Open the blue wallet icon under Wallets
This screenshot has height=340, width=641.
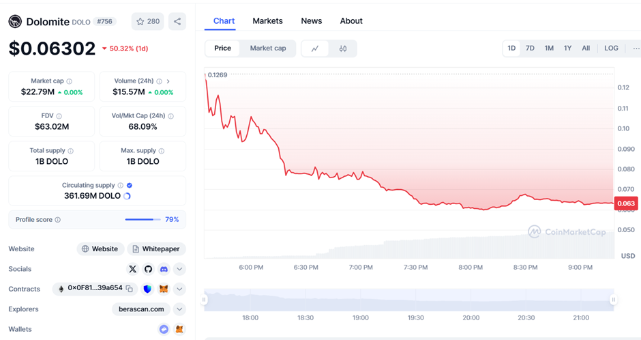[x=164, y=329]
